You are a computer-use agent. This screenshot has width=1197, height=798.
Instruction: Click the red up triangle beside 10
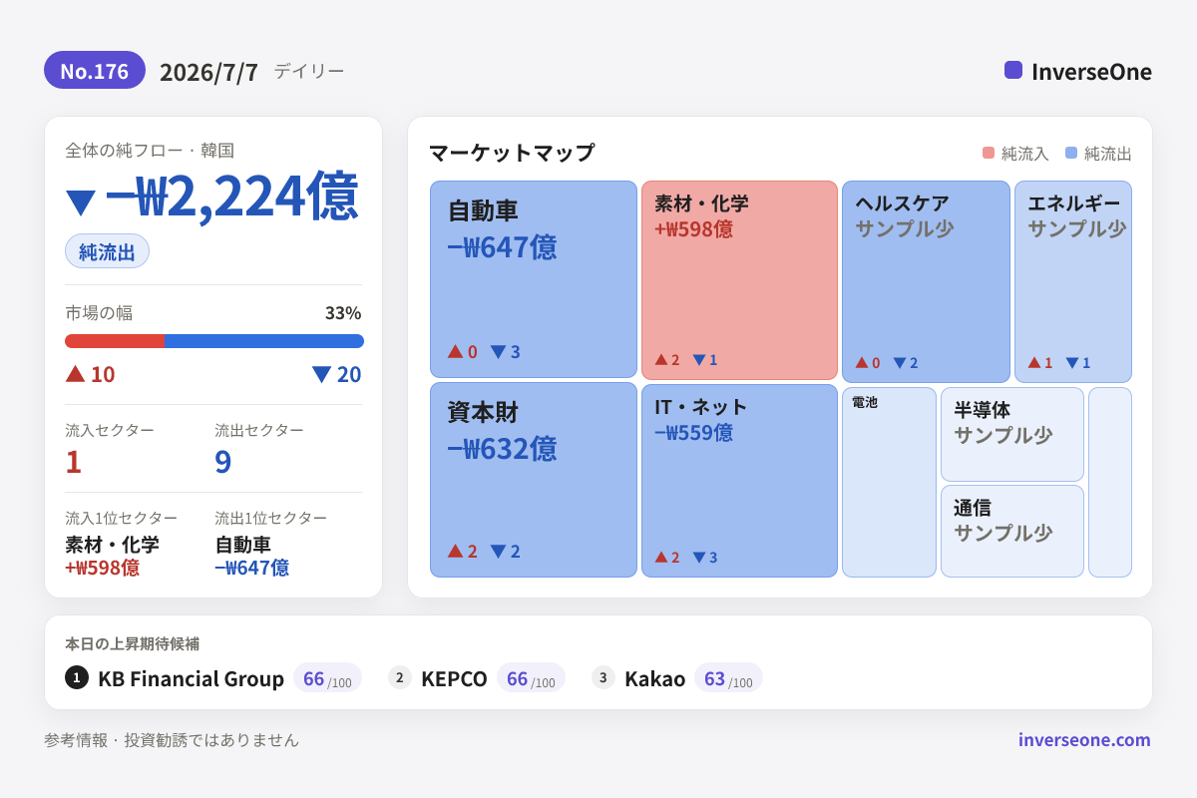[x=76, y=373]
